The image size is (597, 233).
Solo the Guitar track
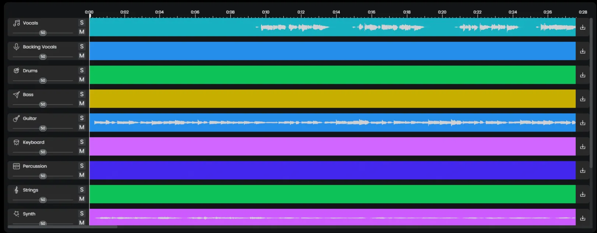coord(82,118)
